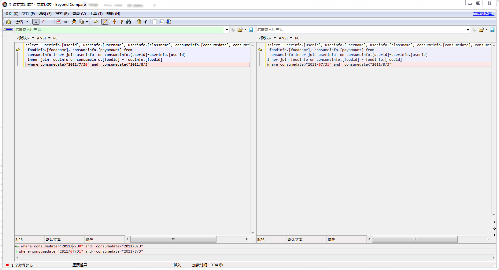Expand the right file path dropdown

(468, 30)
